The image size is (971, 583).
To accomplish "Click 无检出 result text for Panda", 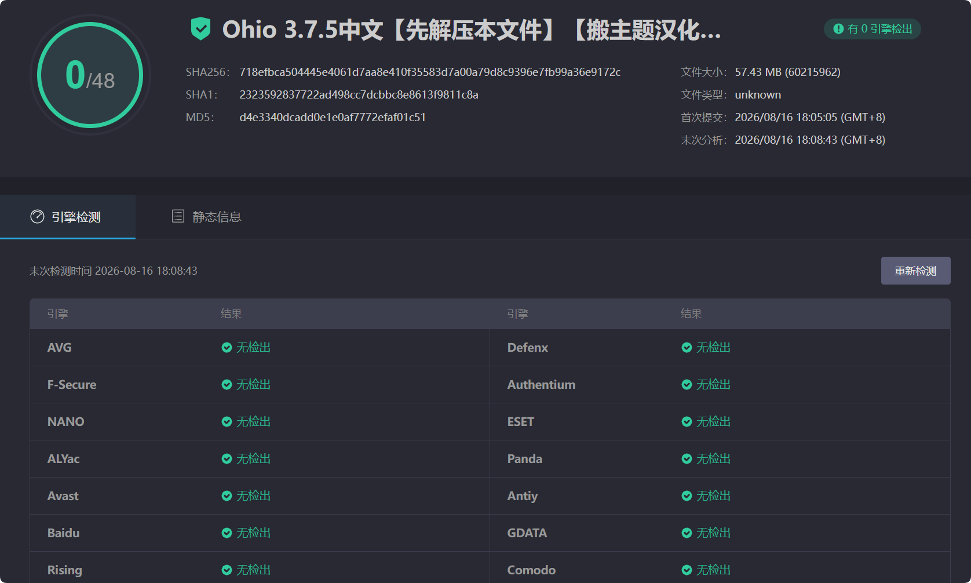I will (x=714, y=458).
